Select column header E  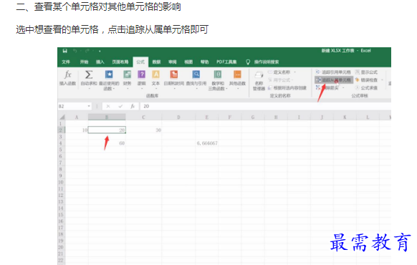[206, 117]
